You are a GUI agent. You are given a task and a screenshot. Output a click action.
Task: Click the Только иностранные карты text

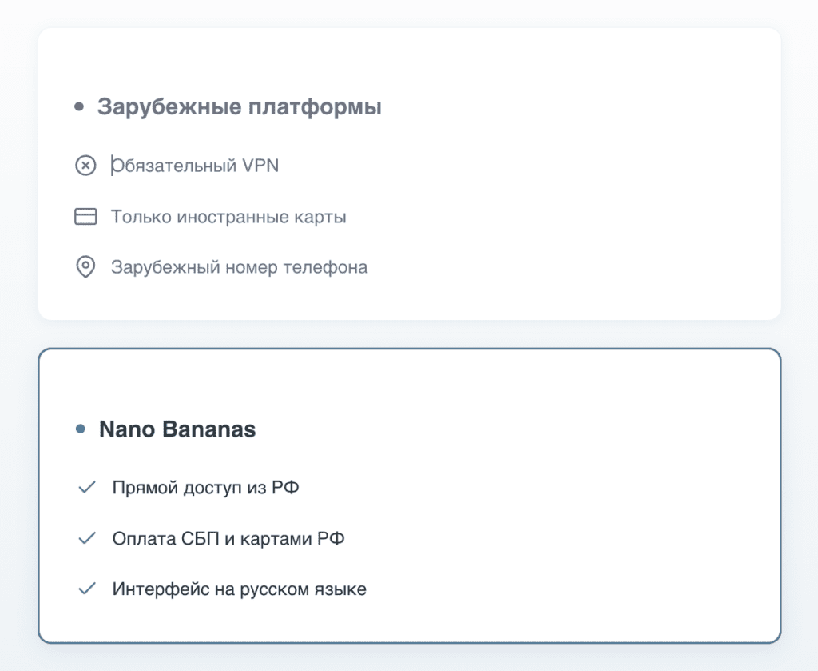pos(228,217)
